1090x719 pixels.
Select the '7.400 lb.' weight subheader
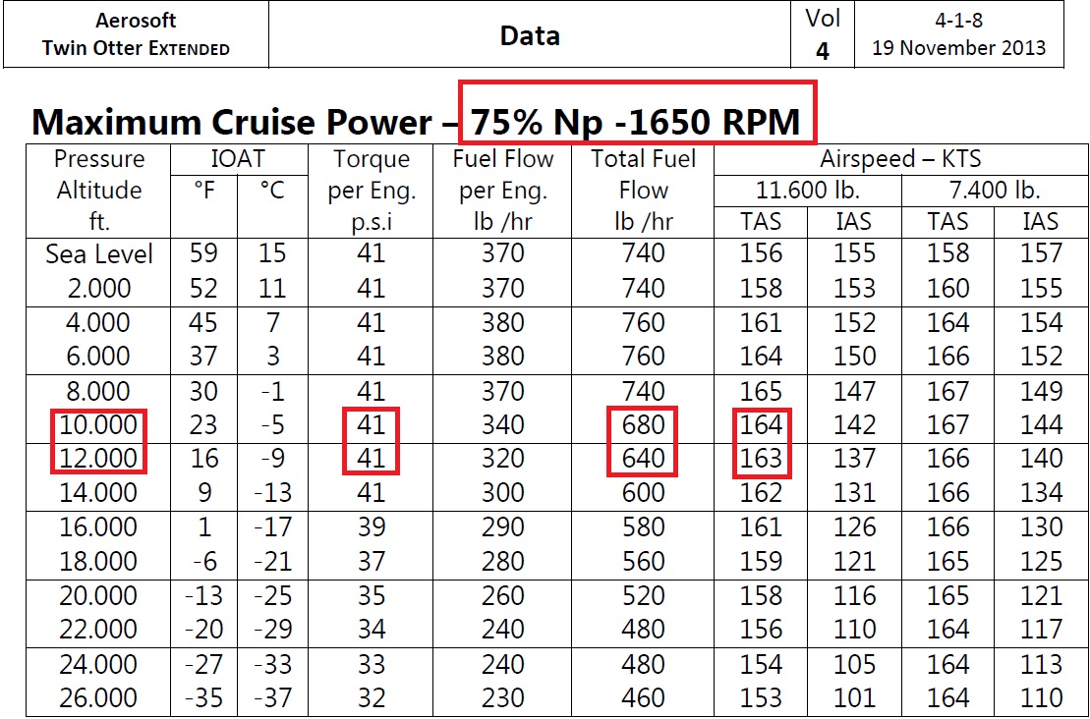point(994,191)
